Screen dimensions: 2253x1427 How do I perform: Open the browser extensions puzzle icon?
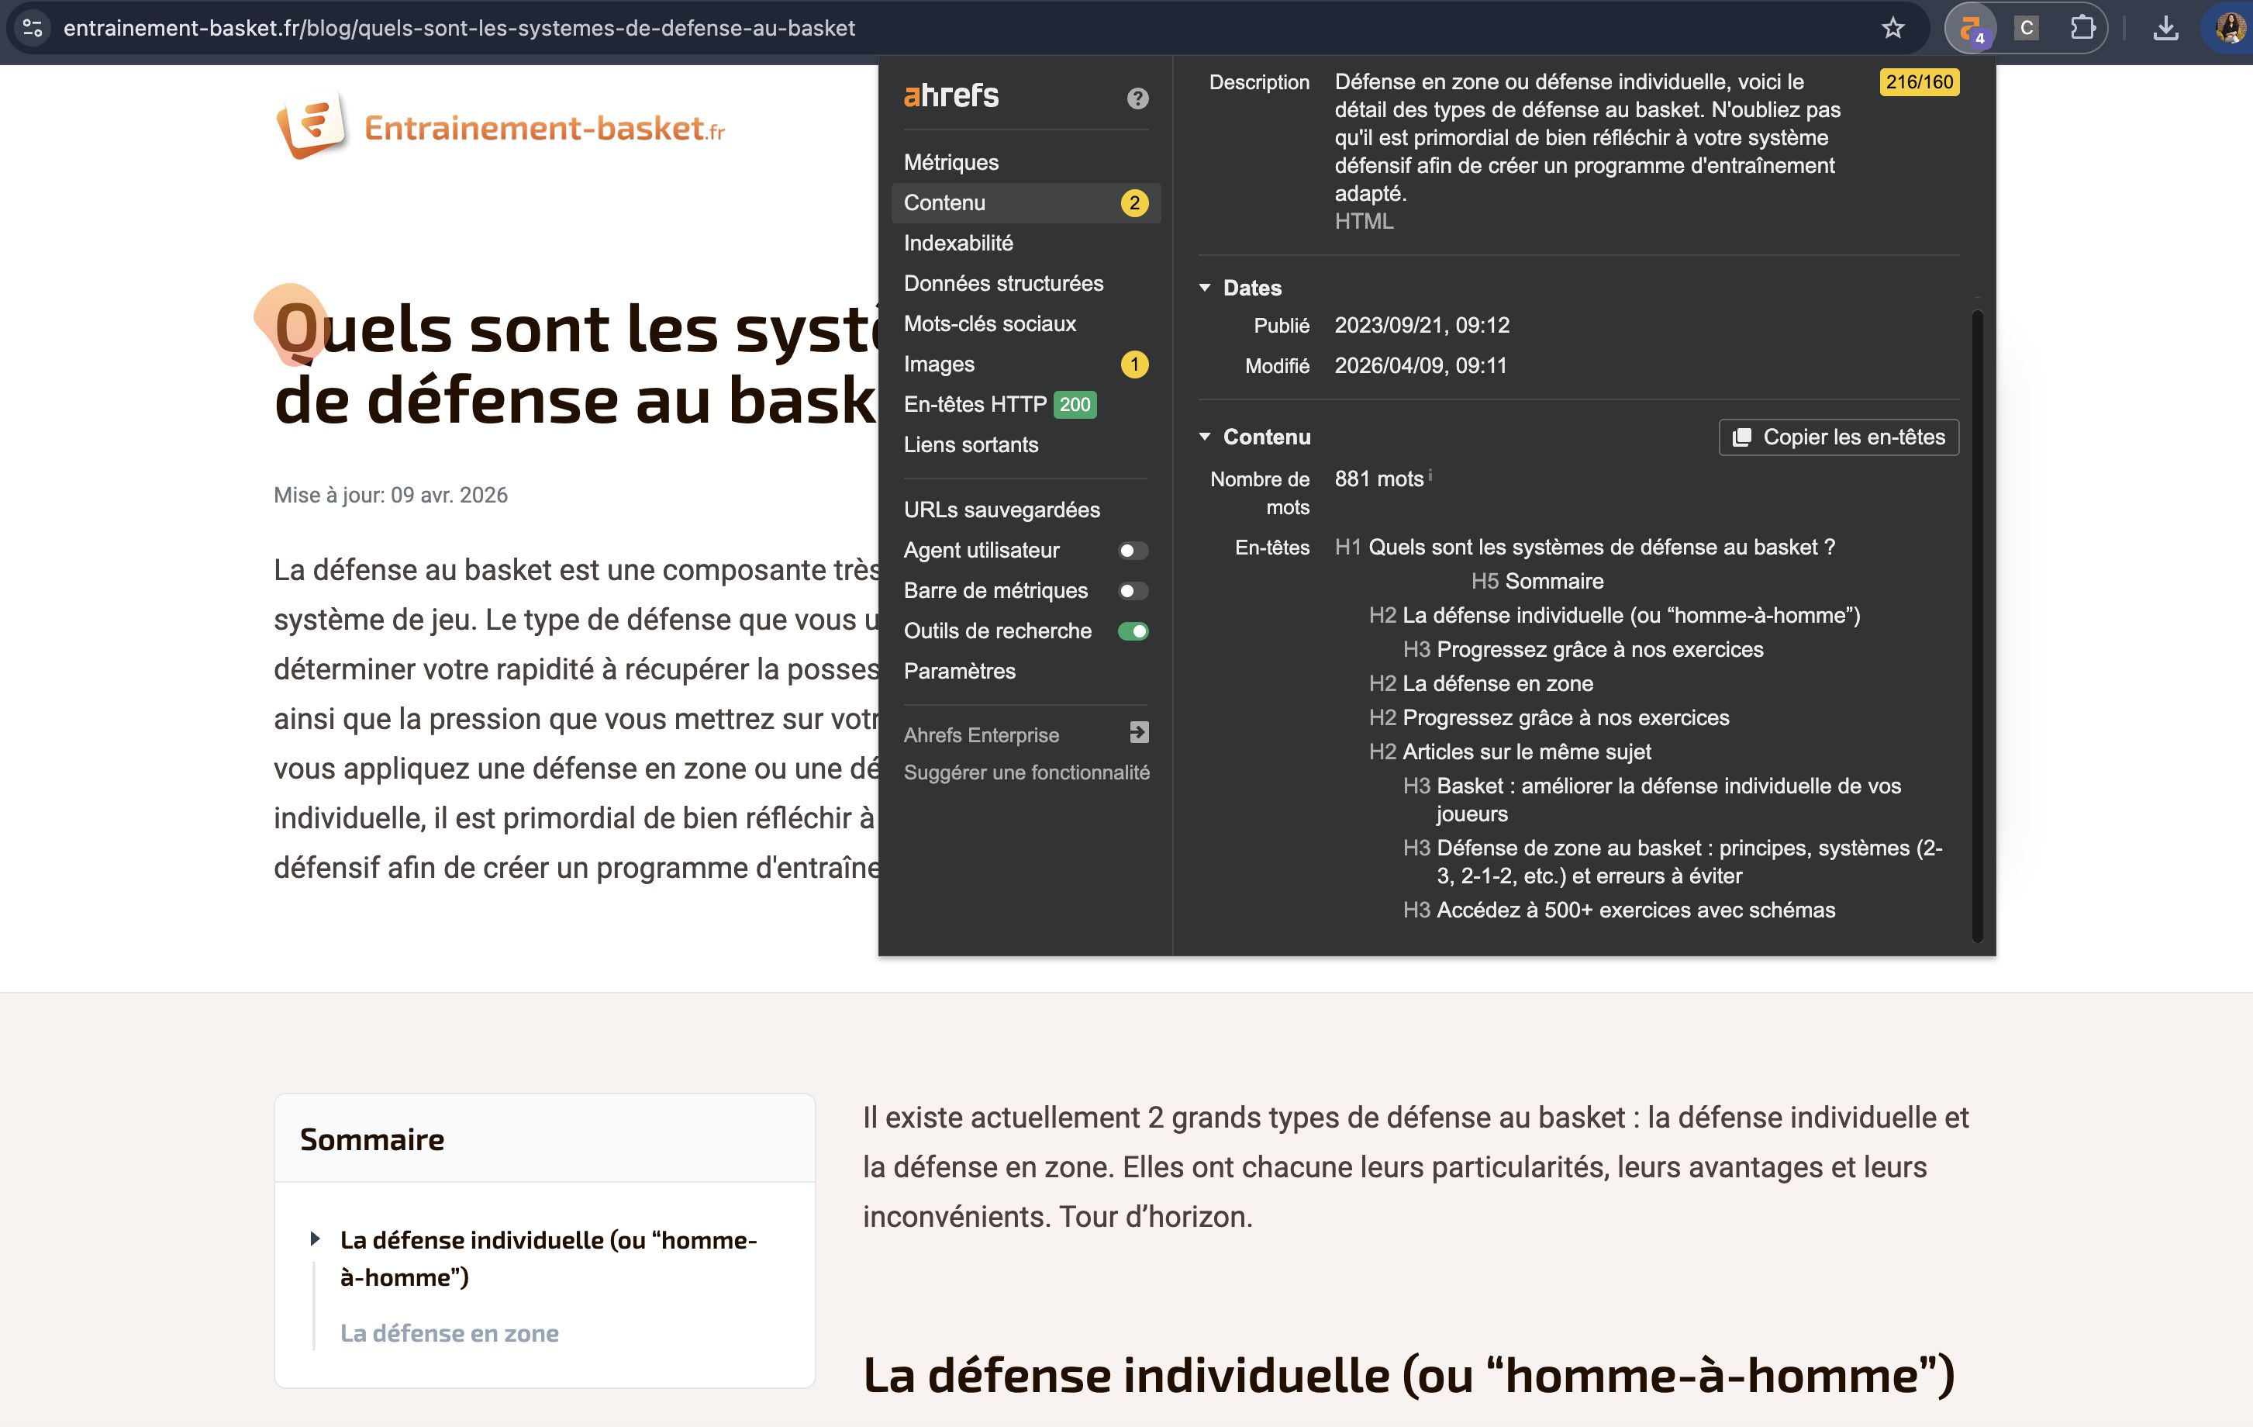2082,28
